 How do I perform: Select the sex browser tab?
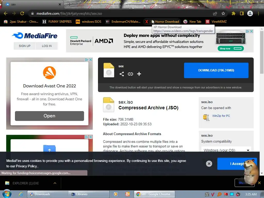(x=33, y=4)
